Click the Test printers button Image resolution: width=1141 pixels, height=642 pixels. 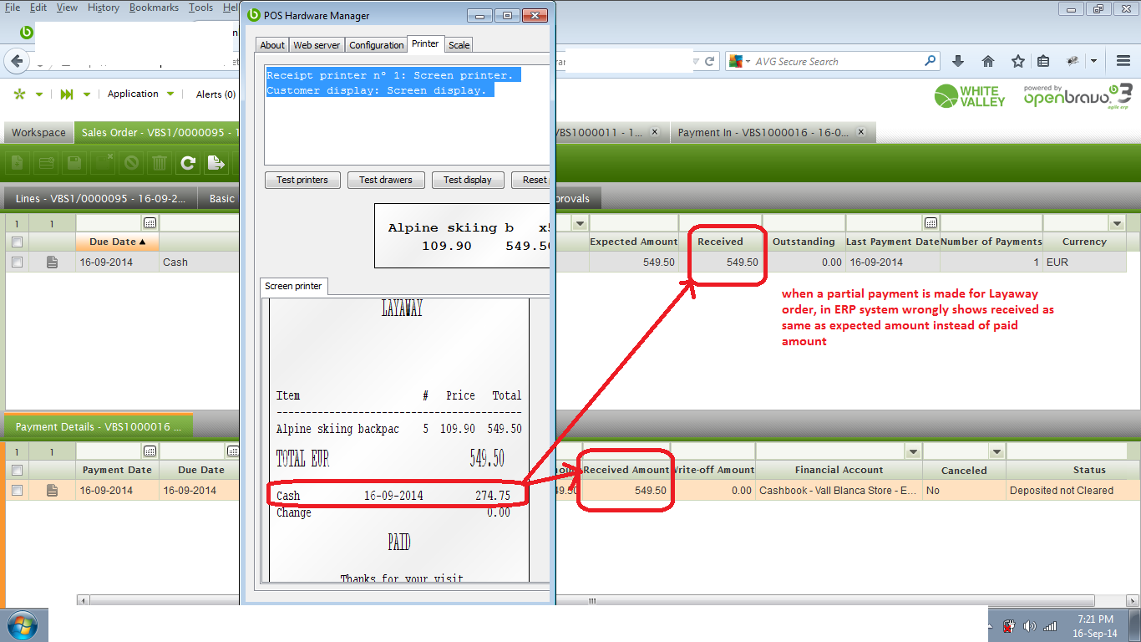click(302, 180)
